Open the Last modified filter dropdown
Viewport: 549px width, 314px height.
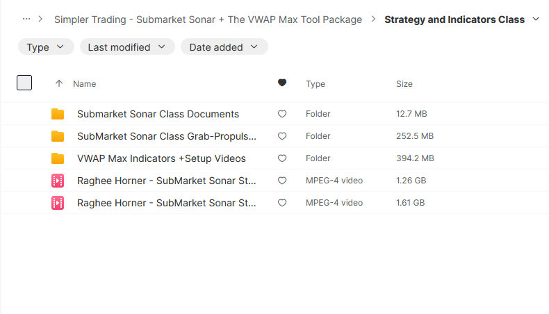click(x=126, y=47)
